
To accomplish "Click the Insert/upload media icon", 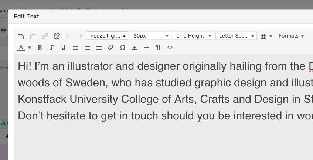I will 135,47.
